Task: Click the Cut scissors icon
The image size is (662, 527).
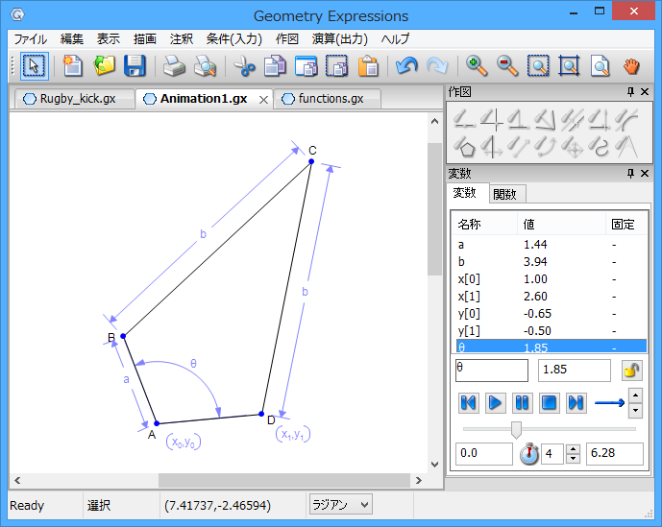Action: (245, 65)
